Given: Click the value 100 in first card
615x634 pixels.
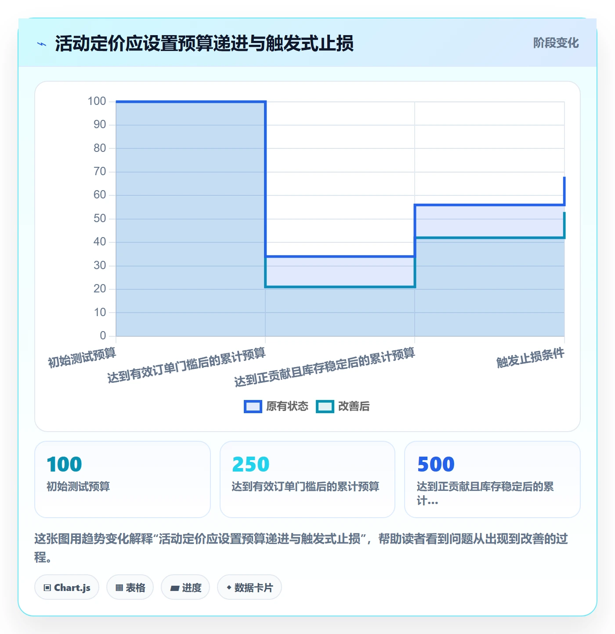Looking at the screenshot, I should point(64,464).
